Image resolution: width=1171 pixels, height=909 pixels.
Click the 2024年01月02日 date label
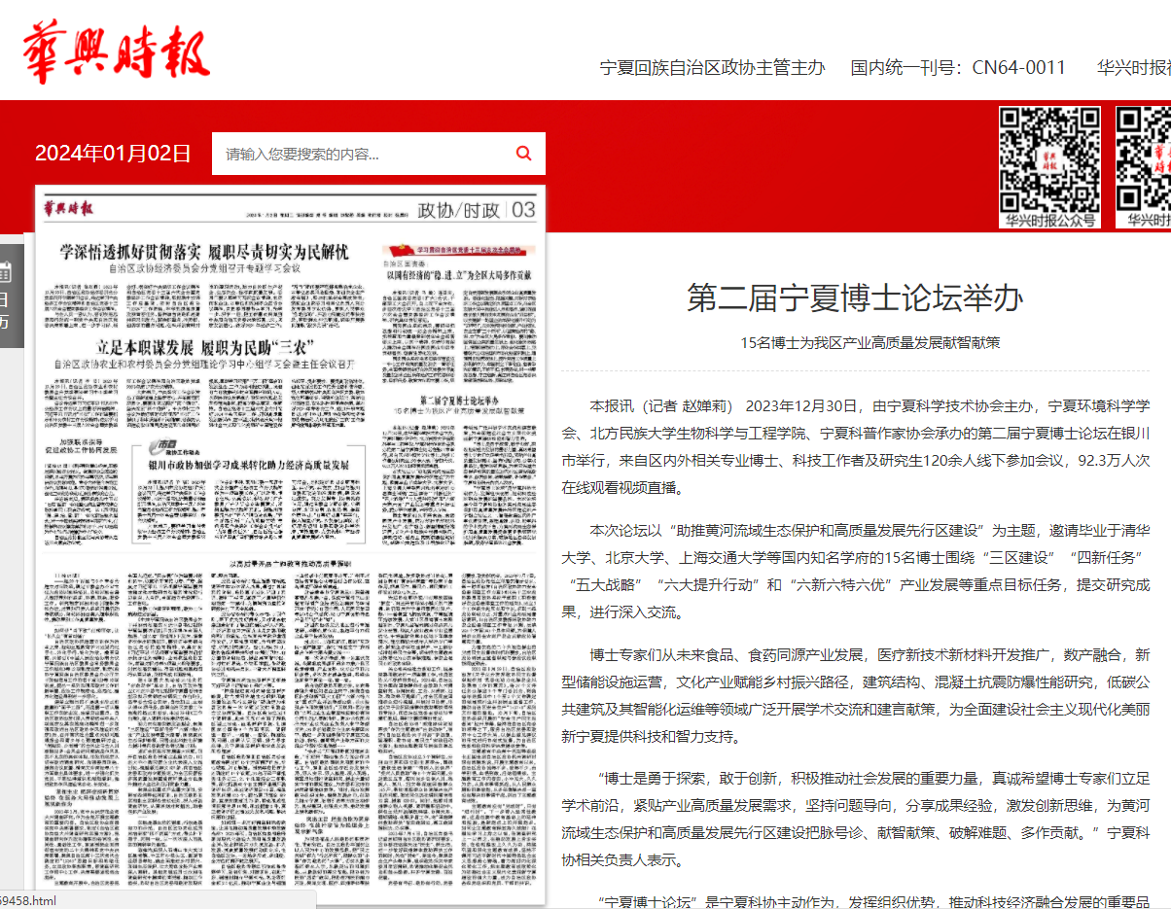click(113, 154)
